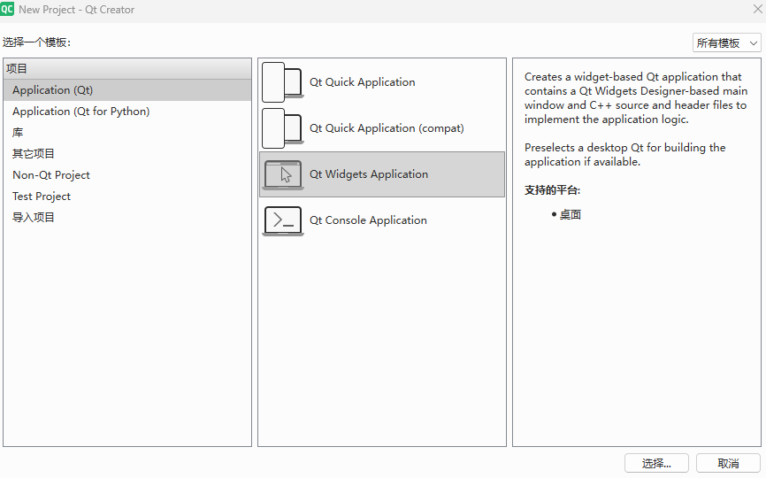Click the description paragraph about widget-based application
Screen dimensions: 766x478
(x=636, y=98)
